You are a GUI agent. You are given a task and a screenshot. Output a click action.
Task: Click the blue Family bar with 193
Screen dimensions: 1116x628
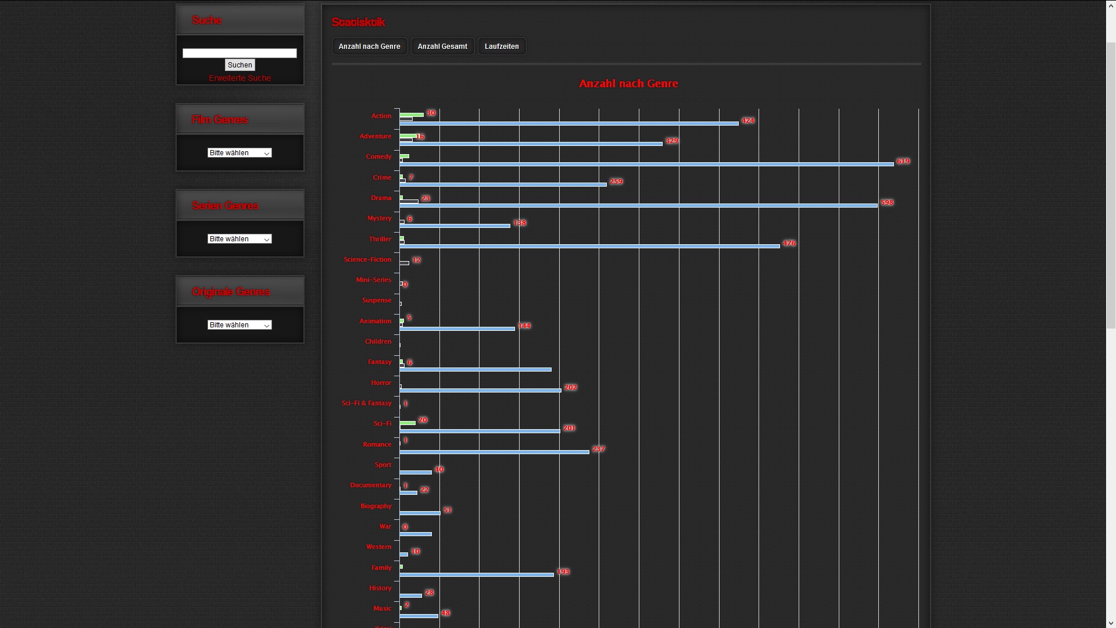tap(477, 575)
